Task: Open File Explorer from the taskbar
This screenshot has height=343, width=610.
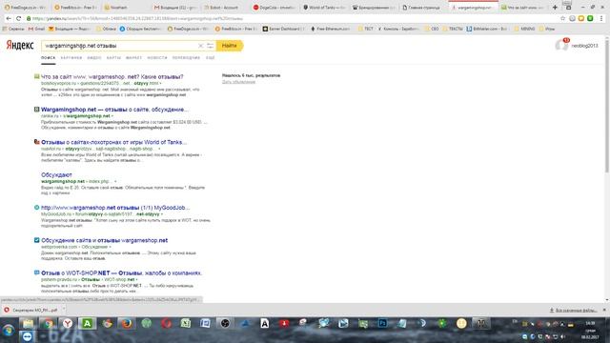Action: point(28,323)
